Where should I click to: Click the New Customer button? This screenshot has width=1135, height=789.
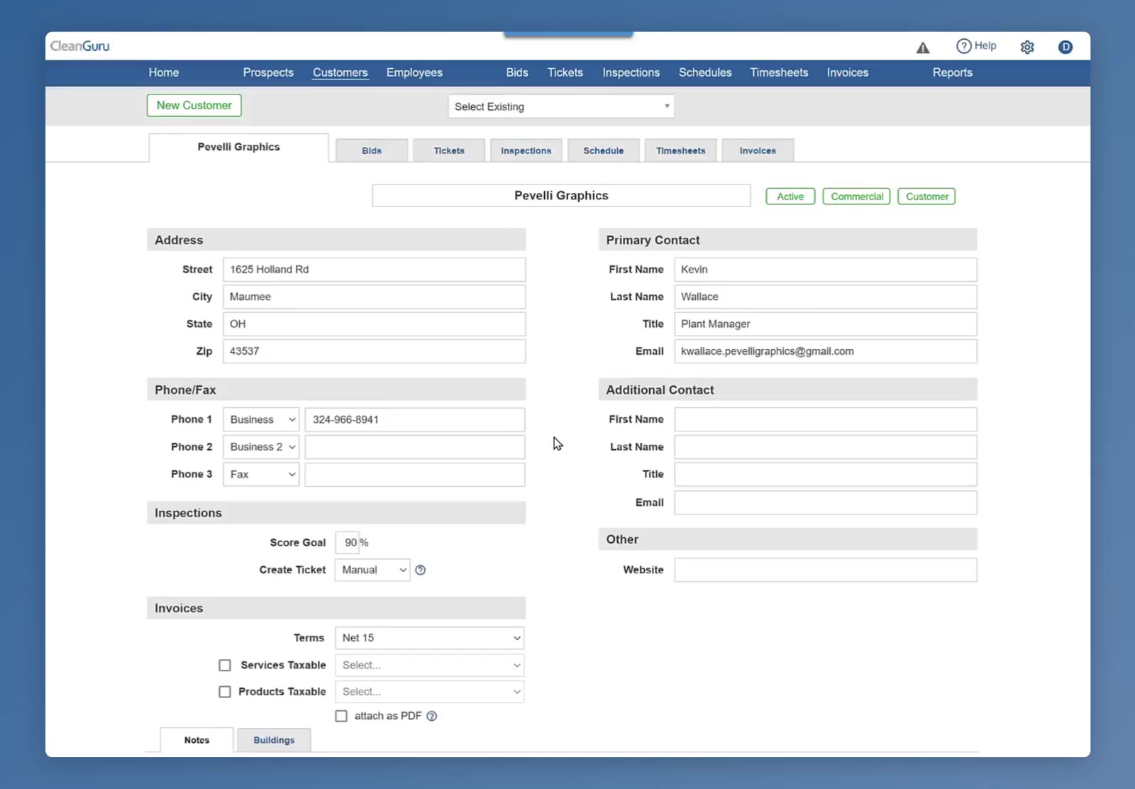pos(194,105)
